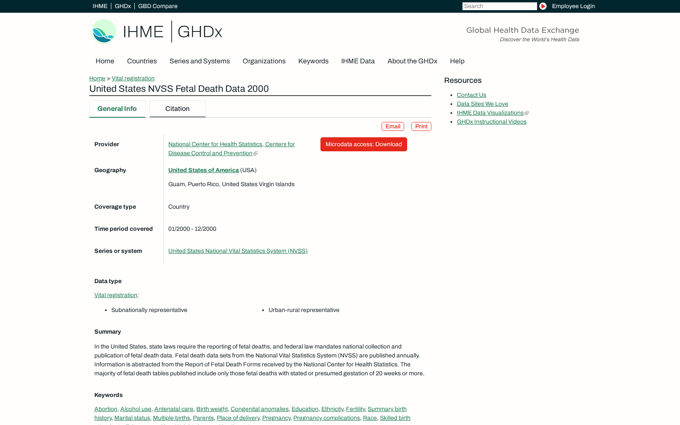This screenshot has height=425, width=680.
Task: Open GBD Compare from the top bar
Action: [x=158, y=6]
